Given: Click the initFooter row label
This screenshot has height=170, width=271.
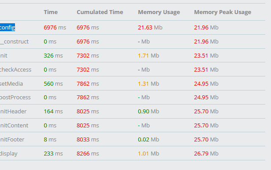Looking at the screenshot, I should pos(12,139).
